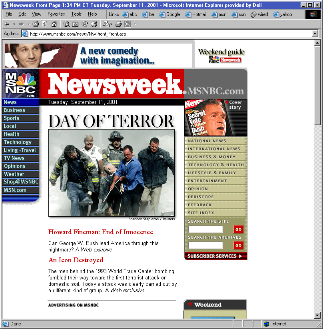Open the Favorites pane toolbar icon
323x329 pixels.
75,24
